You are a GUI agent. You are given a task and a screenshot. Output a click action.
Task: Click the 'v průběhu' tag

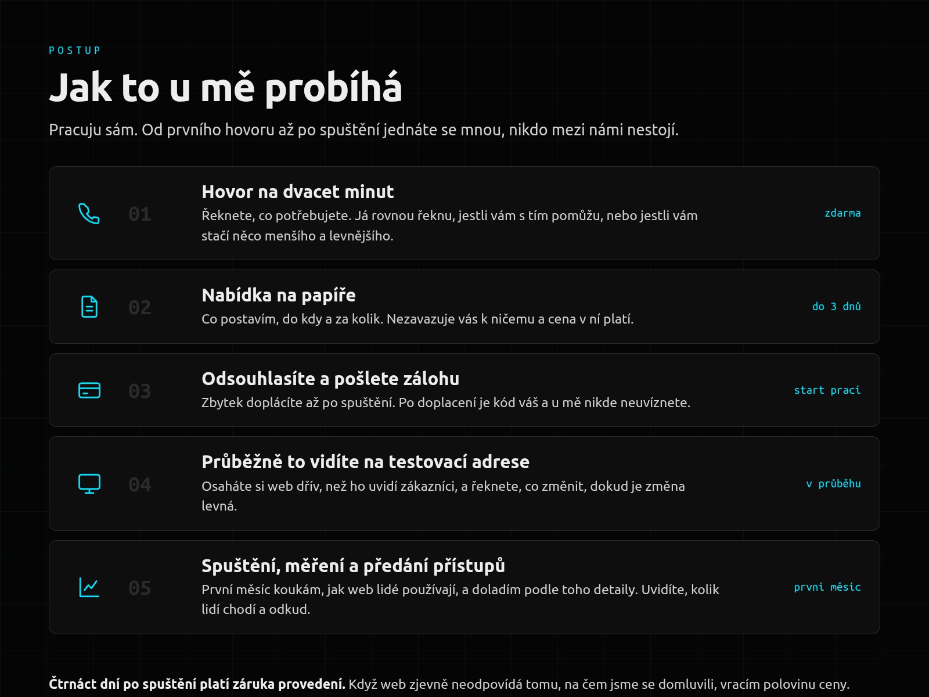tap(833, 484)
